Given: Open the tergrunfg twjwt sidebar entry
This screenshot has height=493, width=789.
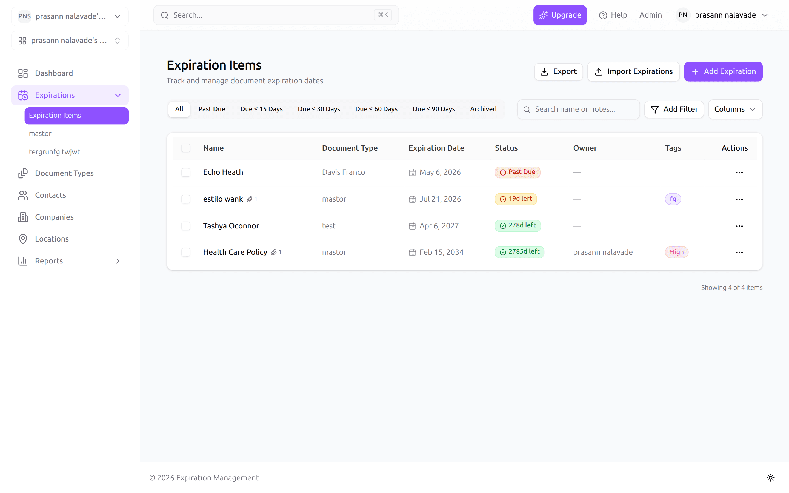Looking at the screenshot, I should [76, 152].
